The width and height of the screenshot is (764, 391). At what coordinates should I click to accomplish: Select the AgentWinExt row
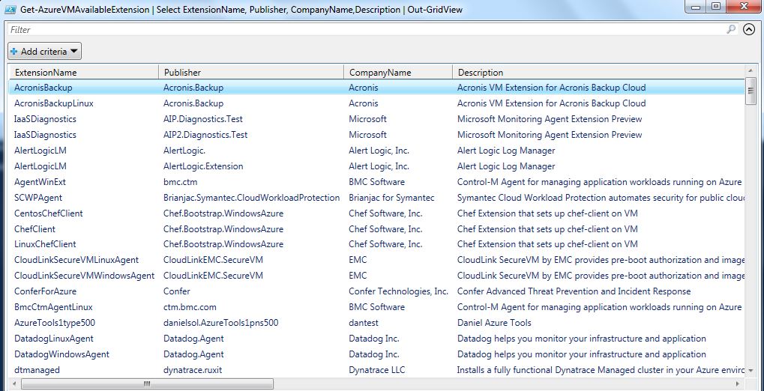377,181
